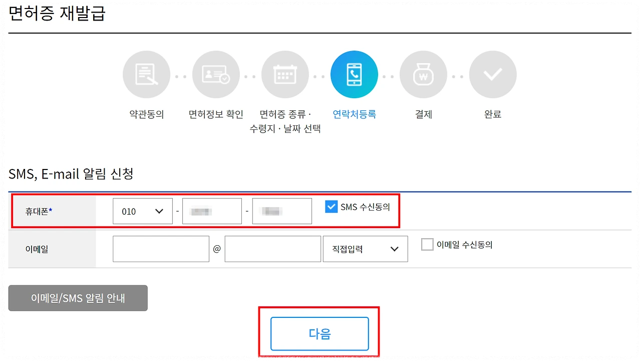The height and width of the screenshot is (361, 641).
Task: Click the 연락처등록 highlighted step label
Action: (354, 114)
